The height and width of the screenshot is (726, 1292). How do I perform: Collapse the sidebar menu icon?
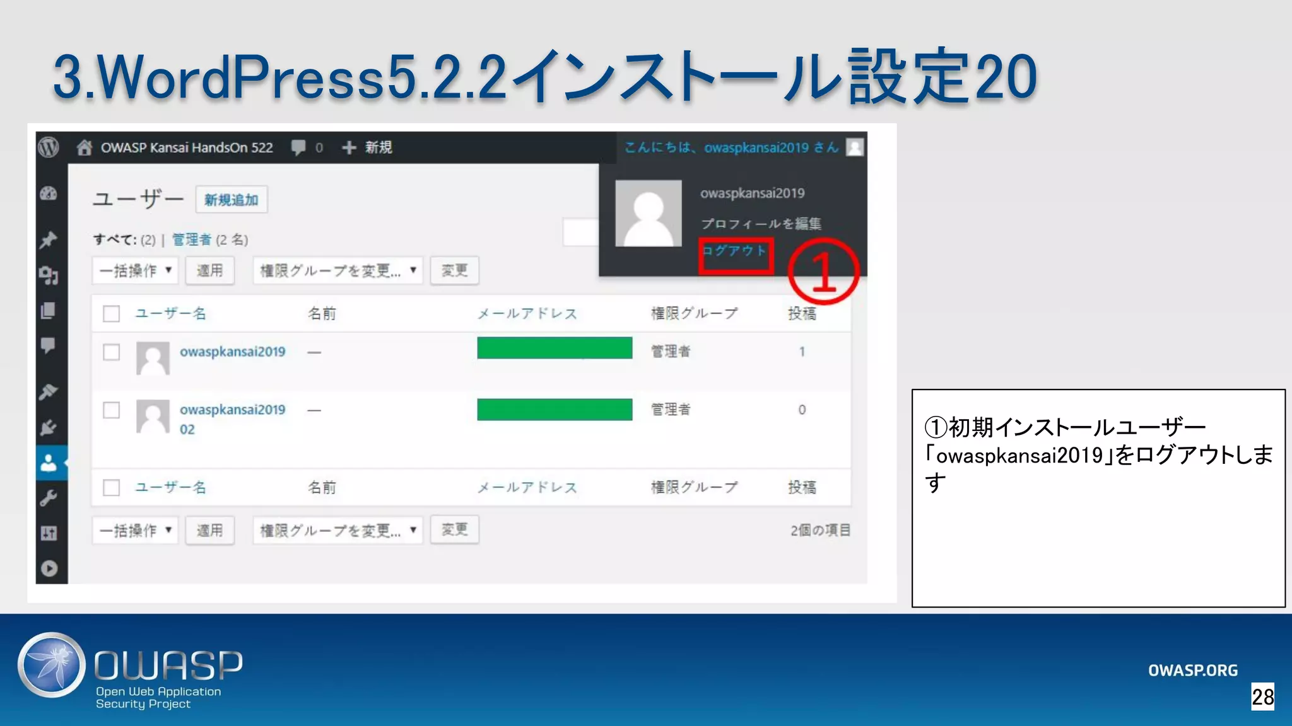pyautogui.click(x=49, y=568)
